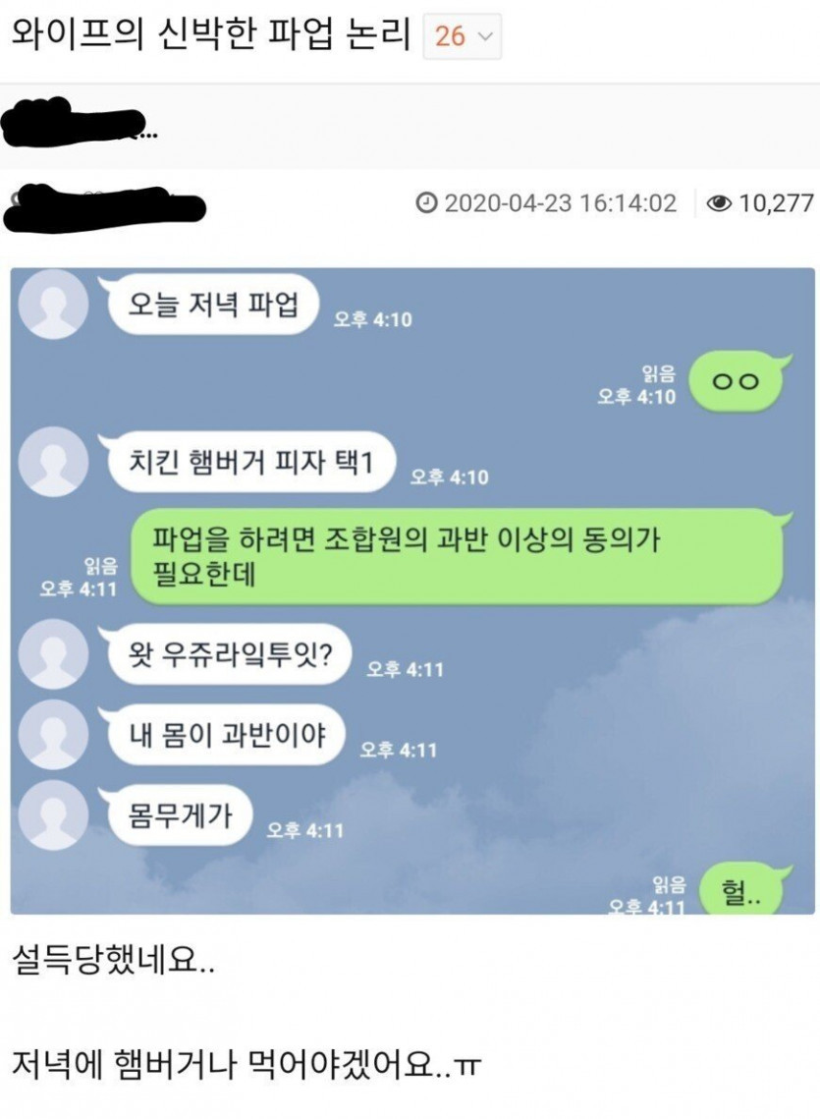820x1119 pixels.
Task: Tap avatar next to 왓 우쥬라잌투잇? bubble
Action: pyautogui.click(x=53, y=654)
